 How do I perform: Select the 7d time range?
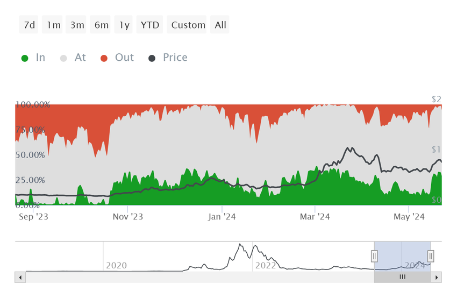tap(29, 25)
